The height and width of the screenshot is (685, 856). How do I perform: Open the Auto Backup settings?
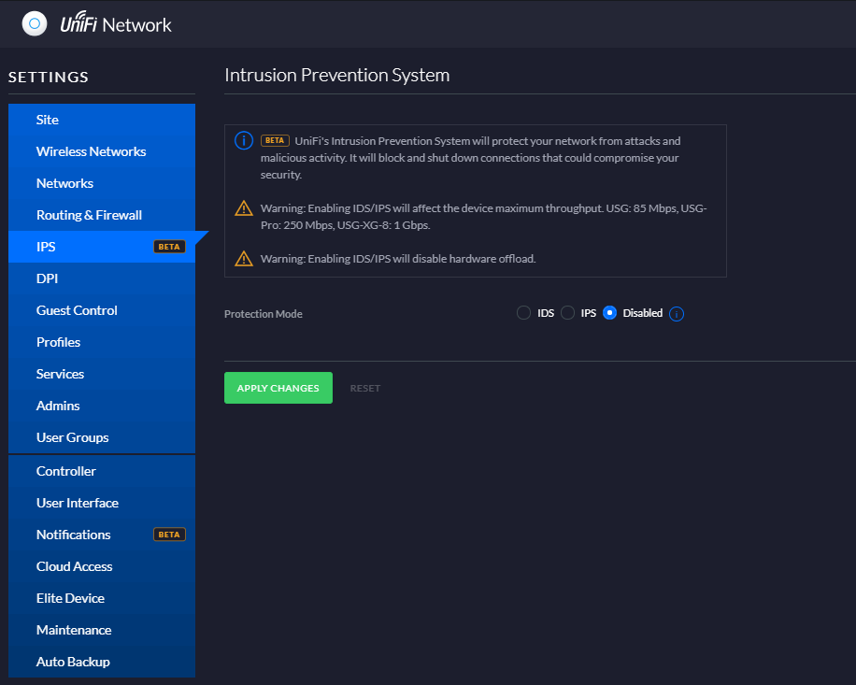[x=73, y=662]
